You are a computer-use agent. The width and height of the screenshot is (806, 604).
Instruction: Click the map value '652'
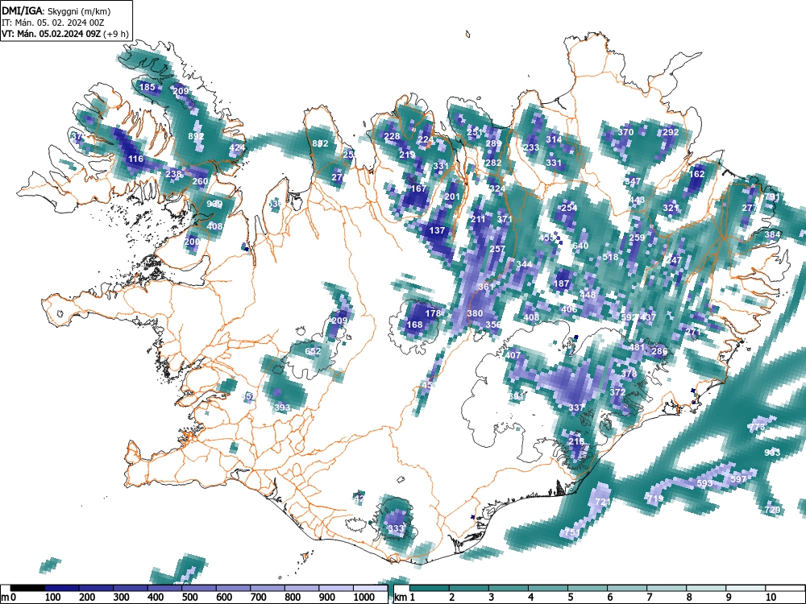click(x=313, y=351)
